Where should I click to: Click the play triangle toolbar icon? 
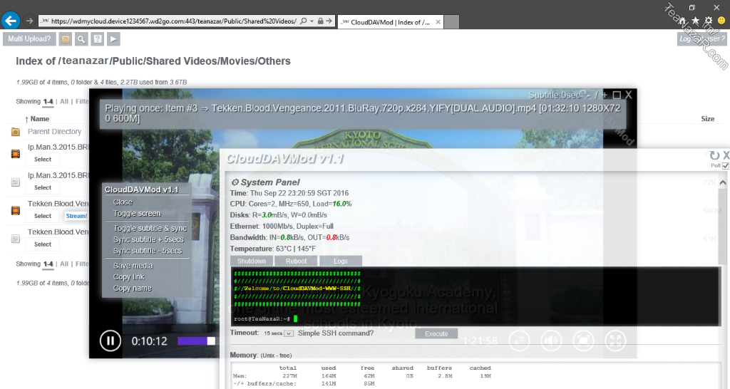coord(113,39)
